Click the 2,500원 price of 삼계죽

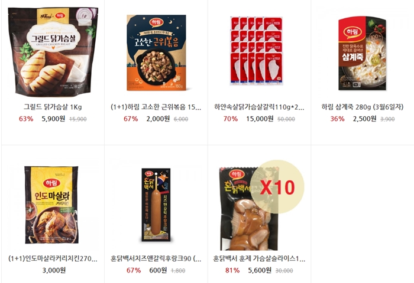365,119
